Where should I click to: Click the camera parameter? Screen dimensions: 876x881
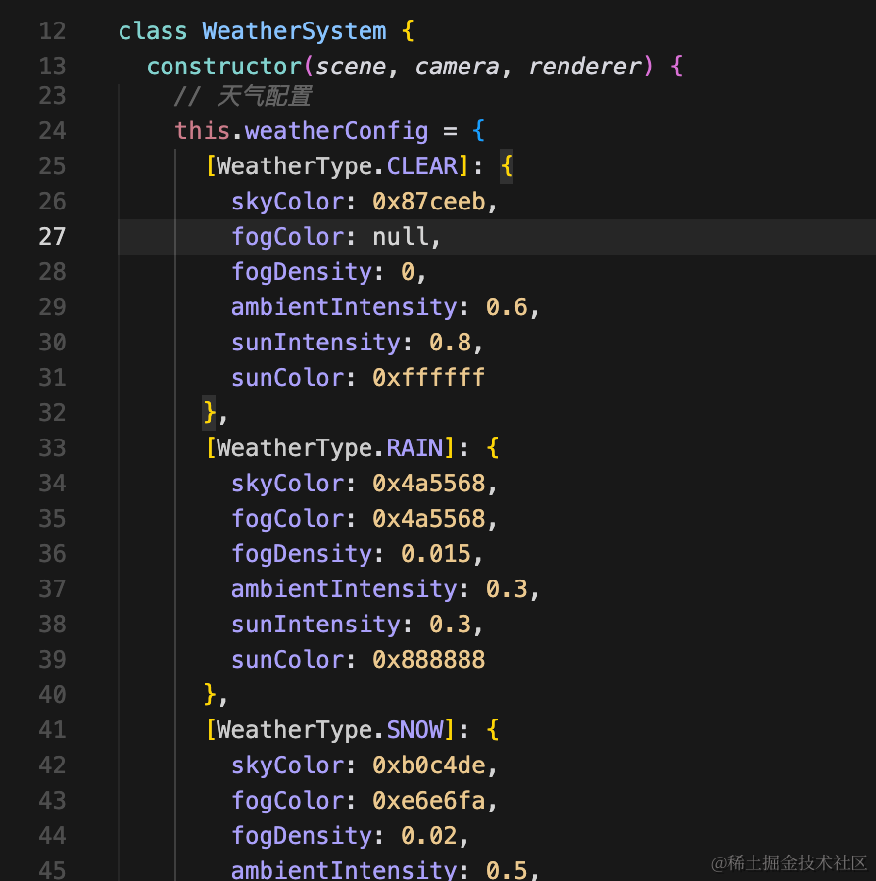(458, 67)
